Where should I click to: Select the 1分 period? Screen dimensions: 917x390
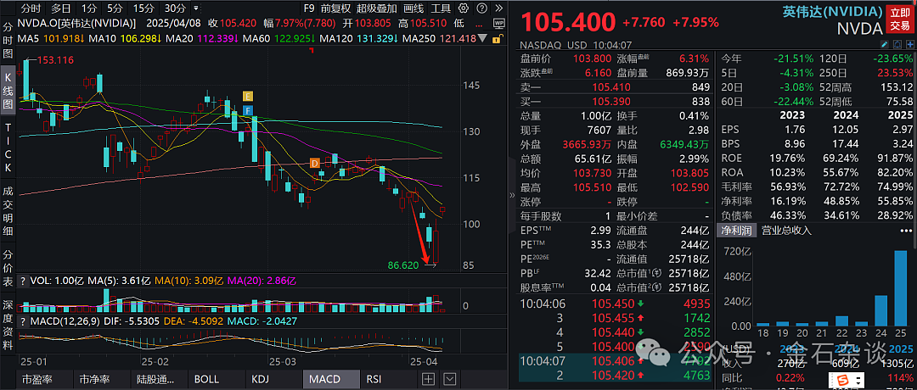(88, 8)
